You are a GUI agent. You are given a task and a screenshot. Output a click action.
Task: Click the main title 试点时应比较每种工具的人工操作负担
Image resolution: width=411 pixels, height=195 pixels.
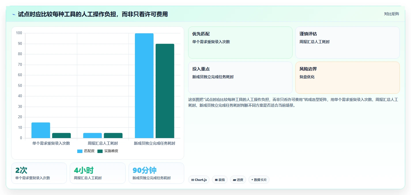[x=93, y=14]
